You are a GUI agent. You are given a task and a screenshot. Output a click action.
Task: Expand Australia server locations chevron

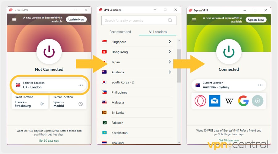[170, 72]
